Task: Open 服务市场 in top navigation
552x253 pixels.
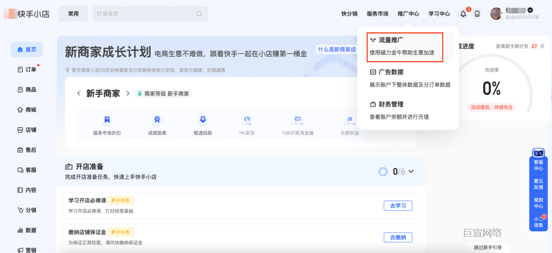Action: [x=377, y=14]
